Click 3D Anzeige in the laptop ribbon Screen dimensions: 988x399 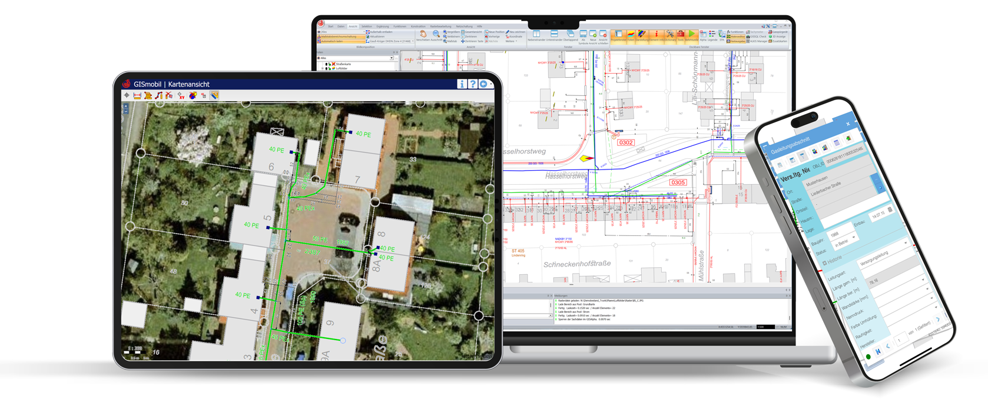pyautogui.click(x=777, y=36)
